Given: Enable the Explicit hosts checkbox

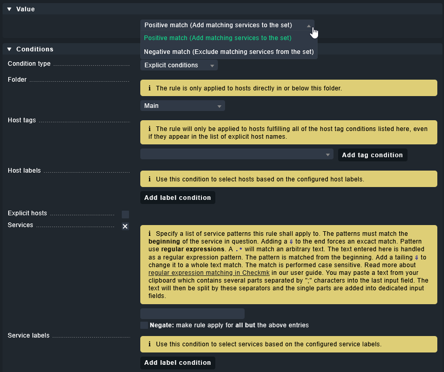Looking at the screenshot, I should (x=125, y=214).
